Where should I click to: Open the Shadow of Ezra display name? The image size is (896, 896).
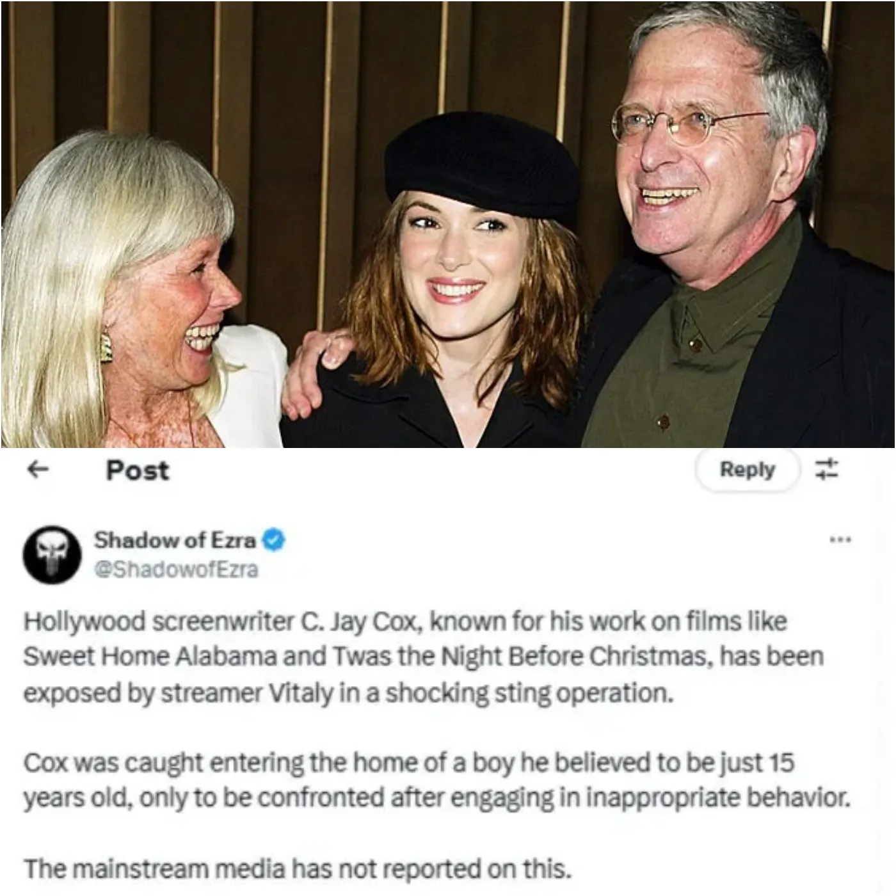click(175, 540)
